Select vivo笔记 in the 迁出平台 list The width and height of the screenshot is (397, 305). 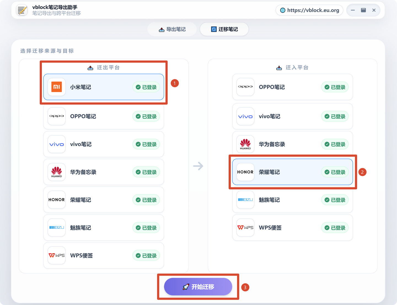tap(104, 144)
